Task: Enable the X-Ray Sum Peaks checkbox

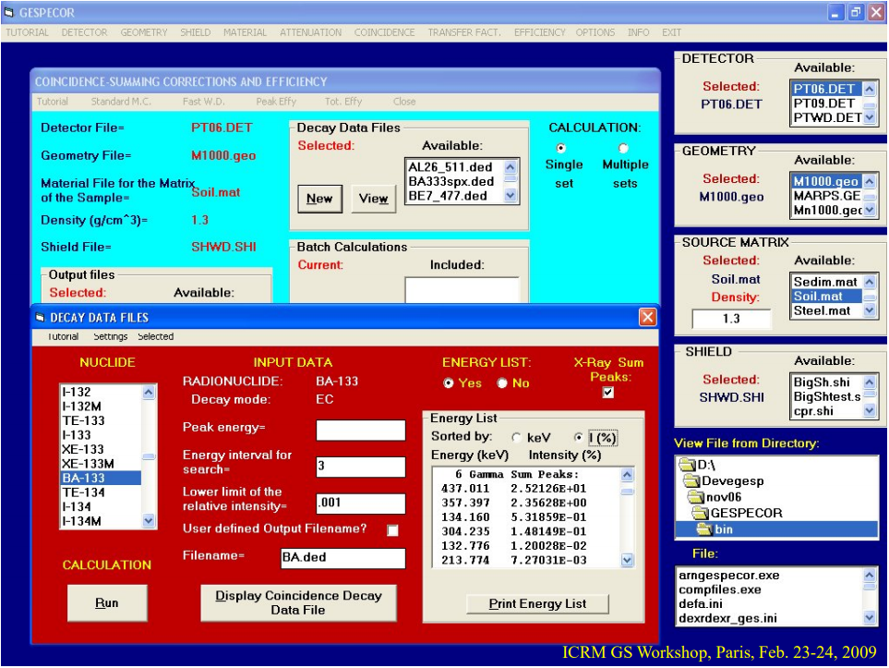Action: 607,393
